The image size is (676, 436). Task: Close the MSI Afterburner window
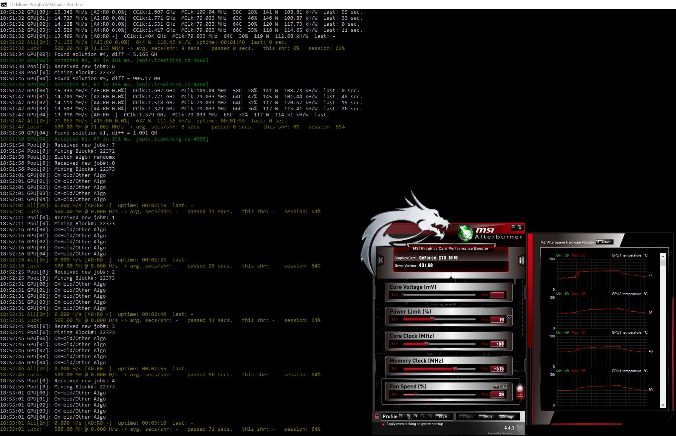click(520, 227)
